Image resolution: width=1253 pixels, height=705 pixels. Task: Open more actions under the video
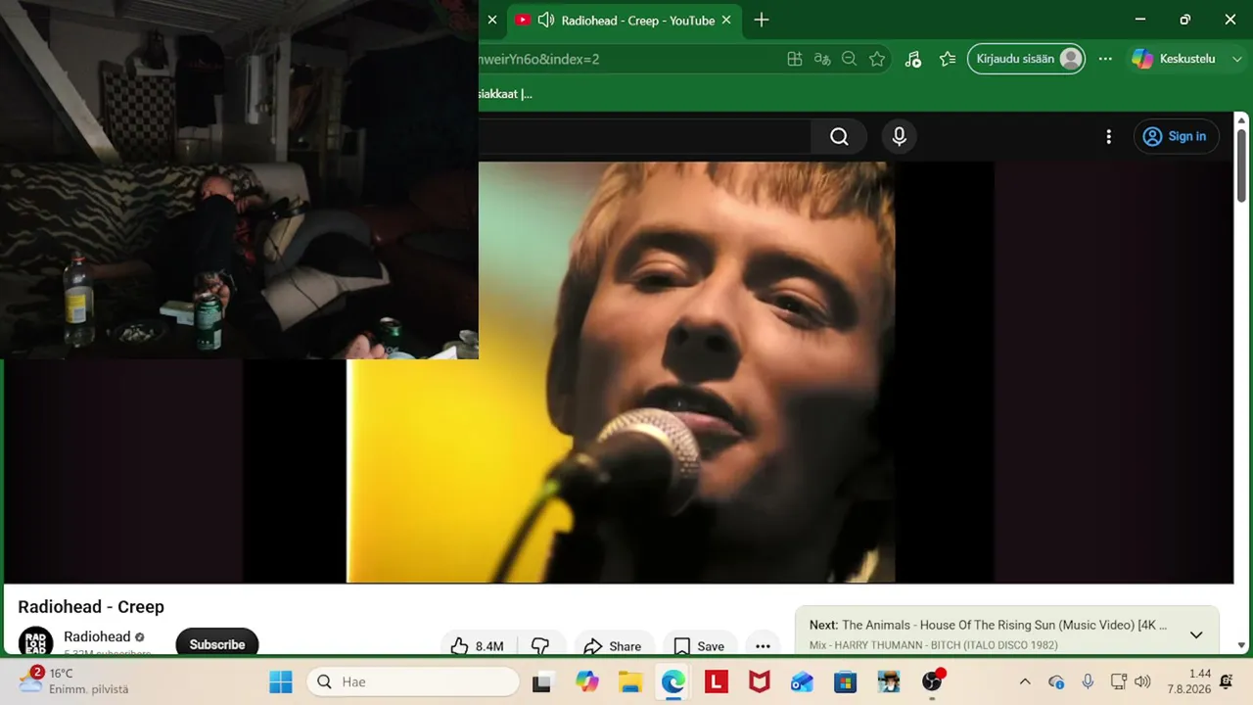tap(763, 646)
